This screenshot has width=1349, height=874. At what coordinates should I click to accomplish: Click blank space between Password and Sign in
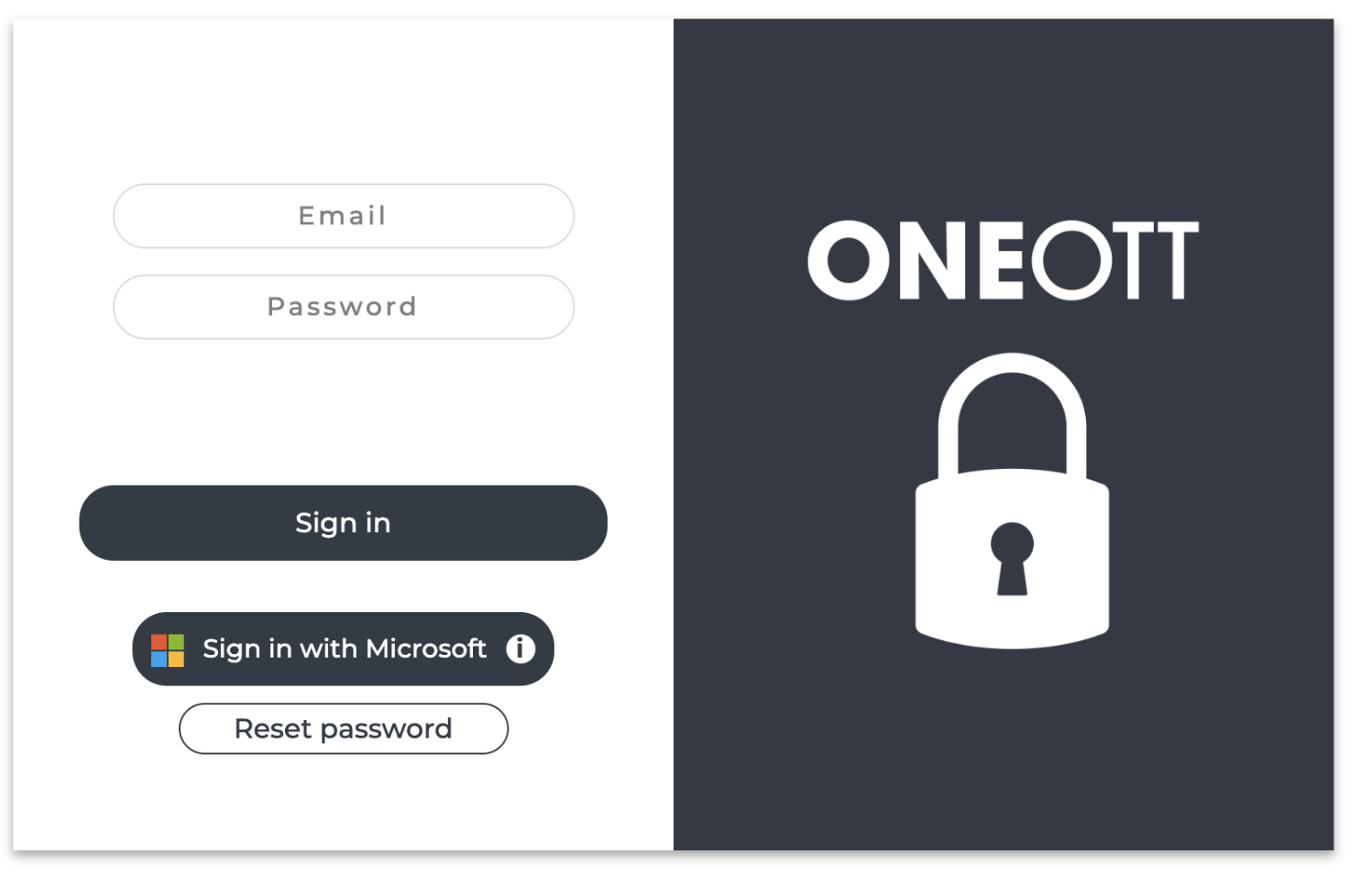[x=343, y=412]
